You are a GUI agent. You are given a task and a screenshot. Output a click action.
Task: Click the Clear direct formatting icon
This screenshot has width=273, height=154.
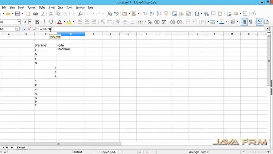pos(80,14)
